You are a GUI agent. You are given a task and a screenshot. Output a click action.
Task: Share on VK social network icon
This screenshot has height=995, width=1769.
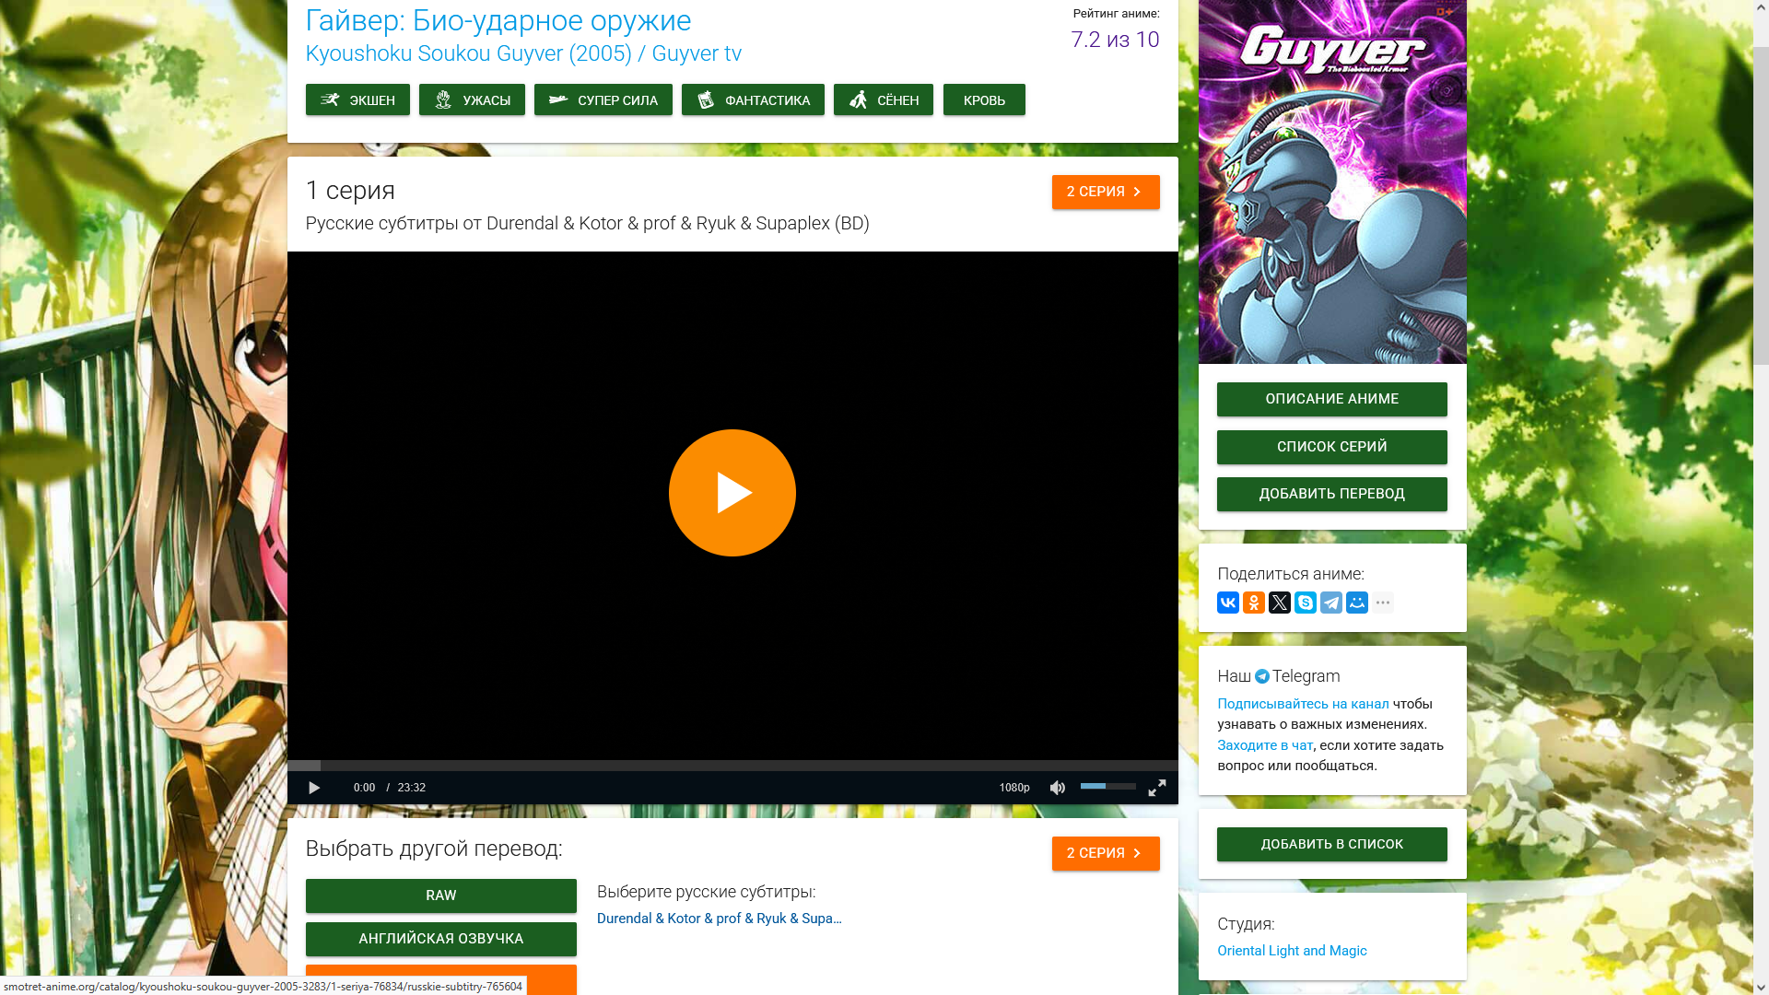[x=1228, y=603]
